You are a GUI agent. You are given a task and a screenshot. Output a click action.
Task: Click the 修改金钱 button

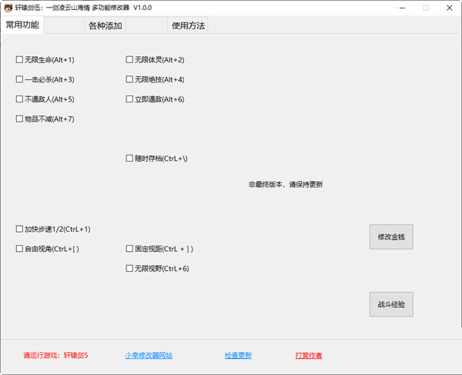click(x=391, y=237)
